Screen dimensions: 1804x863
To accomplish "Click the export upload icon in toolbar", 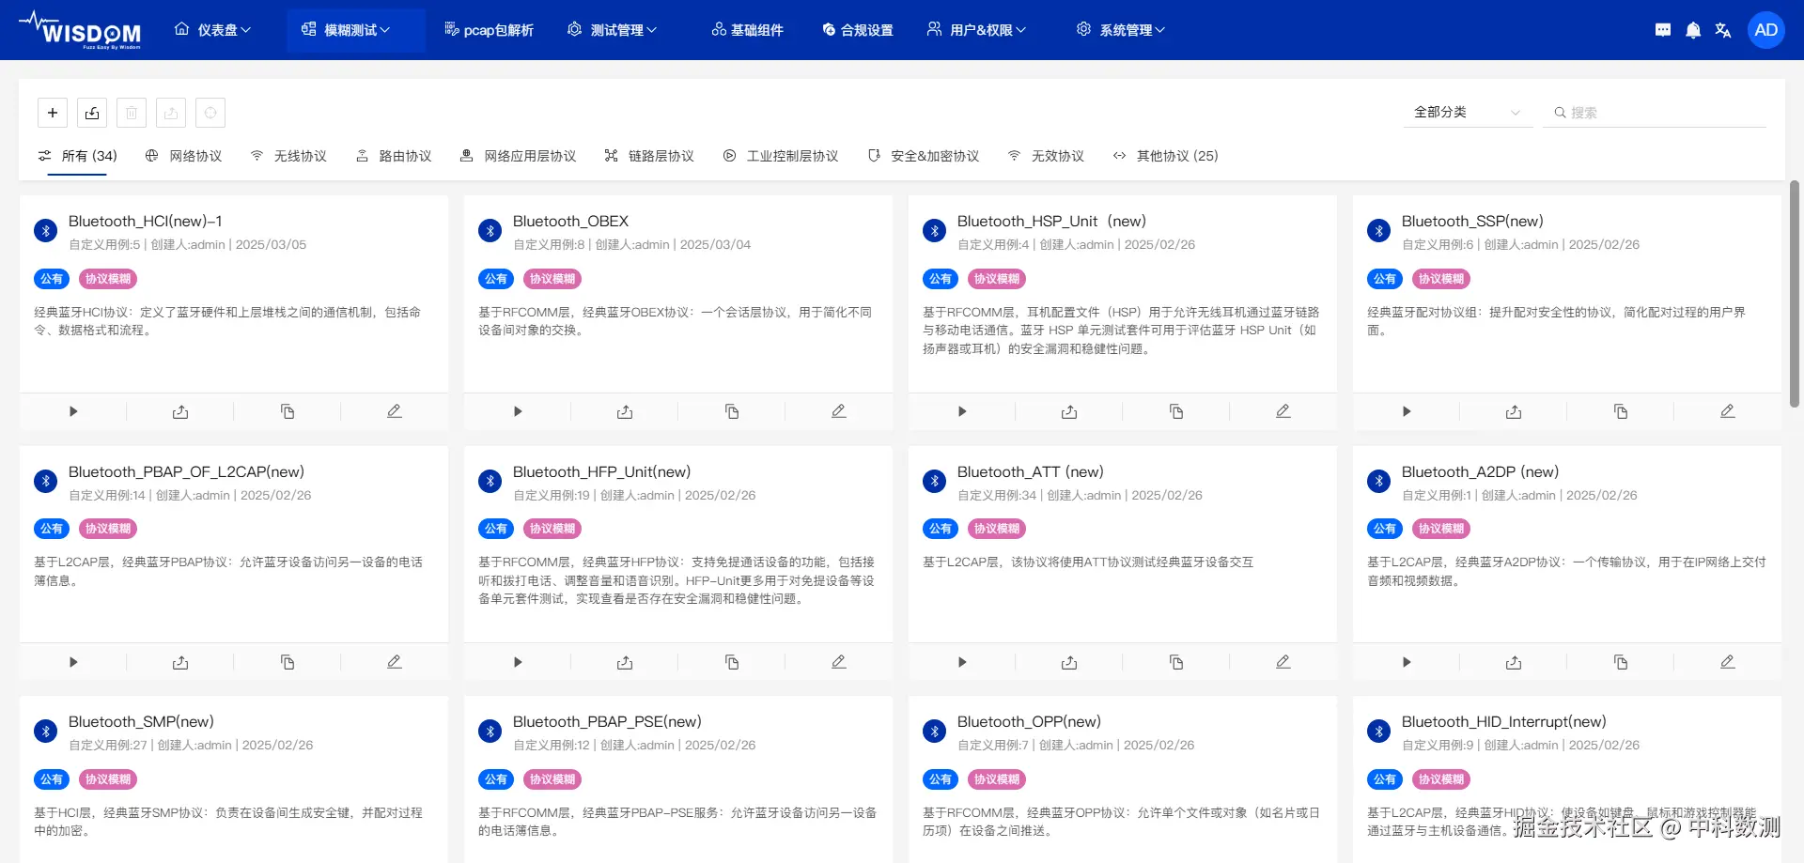I will click(171, 113).
